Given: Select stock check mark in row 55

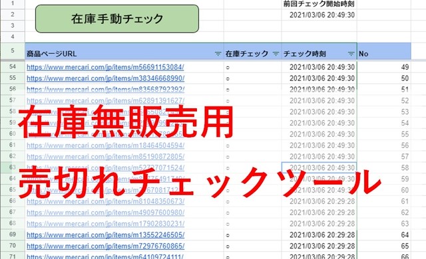Looking at the screenshot, I should [253, 78].
